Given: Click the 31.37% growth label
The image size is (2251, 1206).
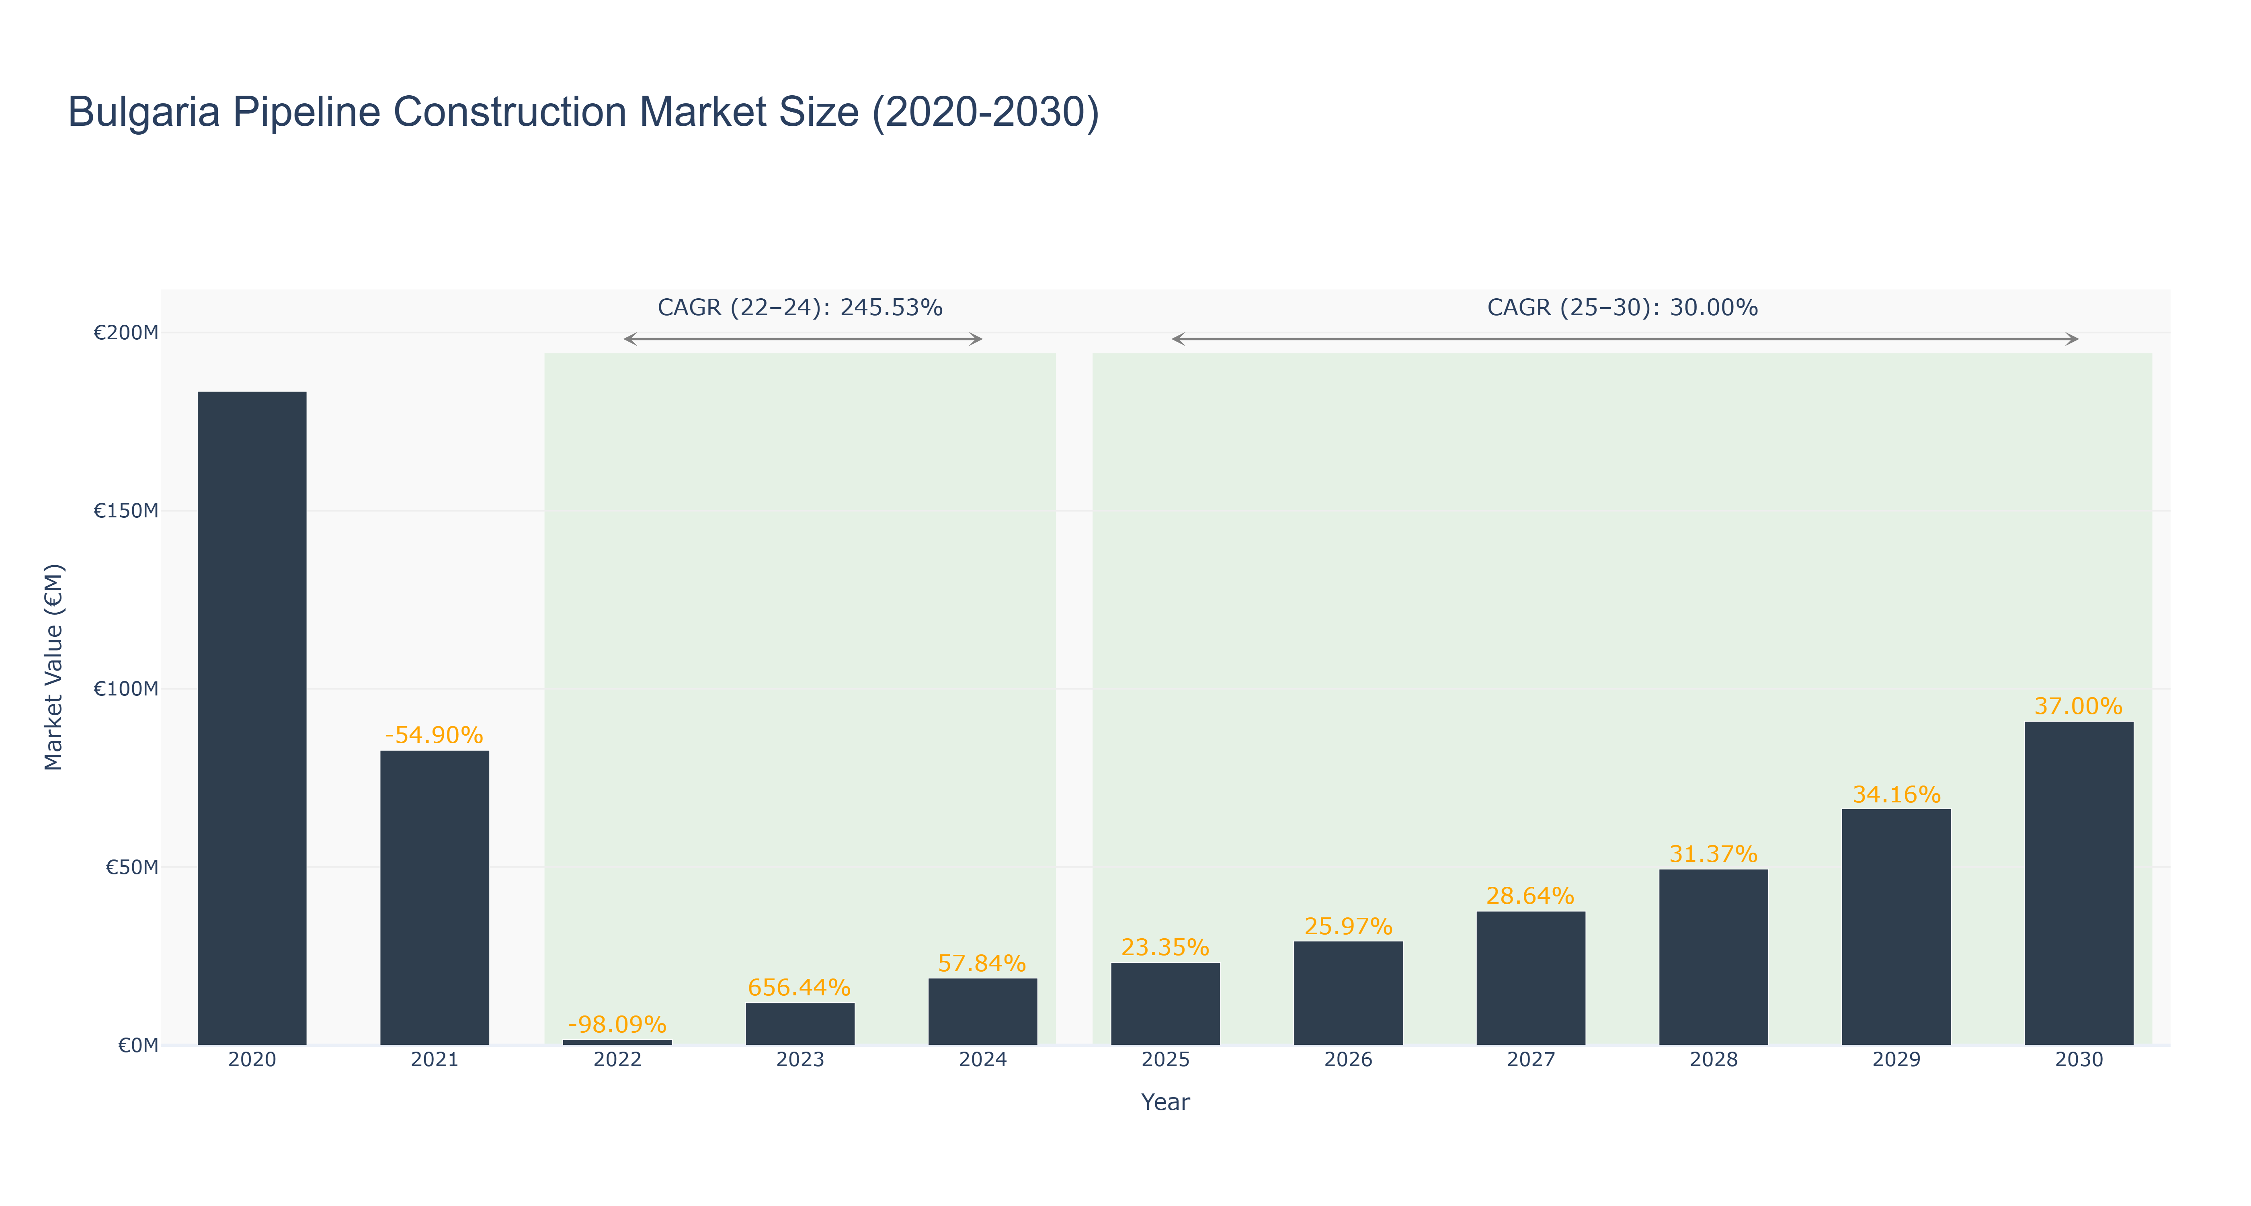Looking at the screenshot, I should pyautogui.click(x=1713, y=854).
